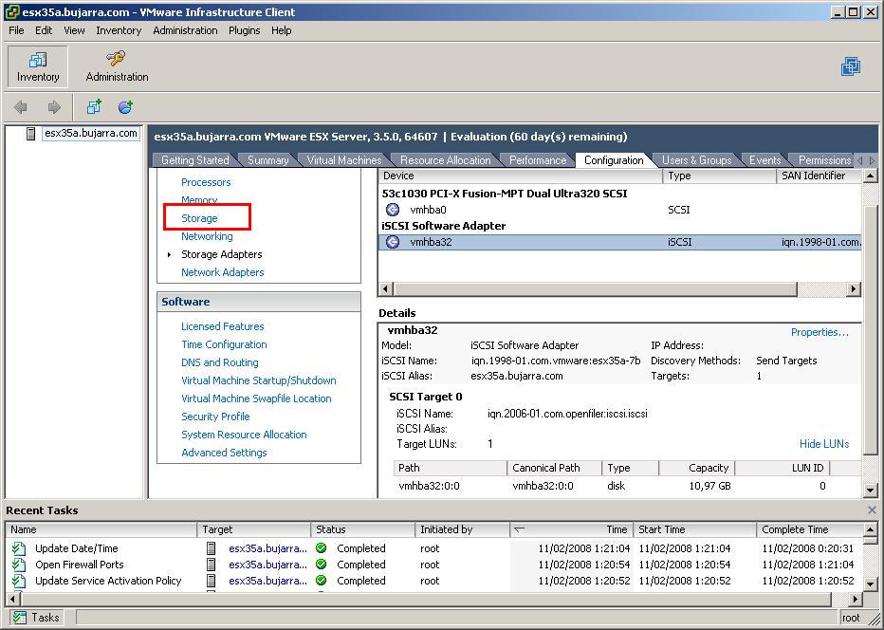Switch to the Resource Allocation tab

(x=446, y=160)
